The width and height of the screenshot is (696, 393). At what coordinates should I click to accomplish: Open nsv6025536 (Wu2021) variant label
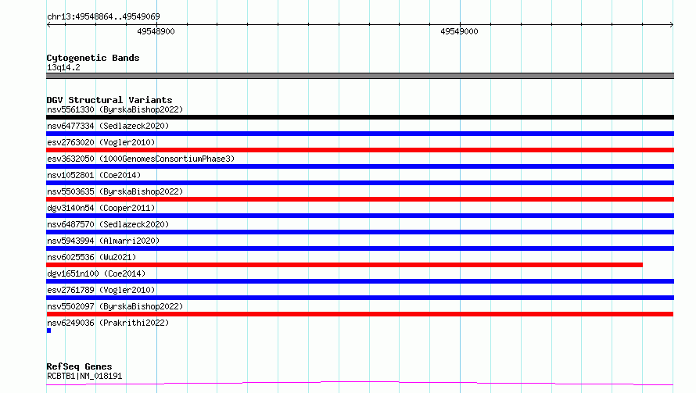point(91,257)
